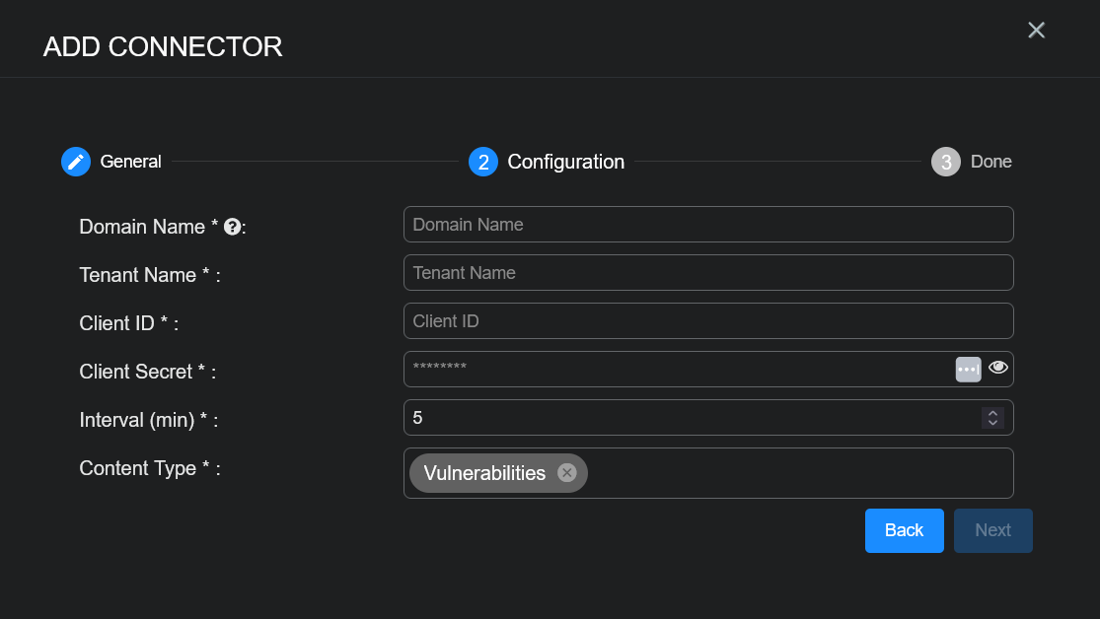This screenshot has height=619, width=1100.
Task: Click the step 3 Done circle
Action: coord(945,162)
